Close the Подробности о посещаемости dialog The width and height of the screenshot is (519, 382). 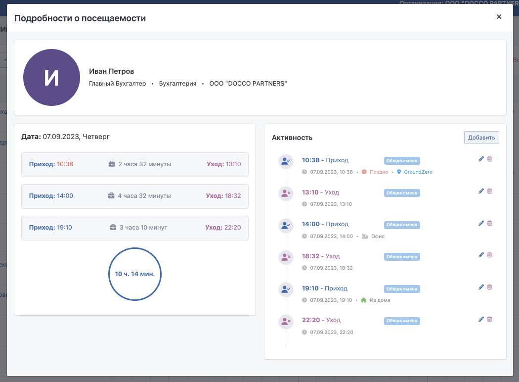(x=499, y=16)
